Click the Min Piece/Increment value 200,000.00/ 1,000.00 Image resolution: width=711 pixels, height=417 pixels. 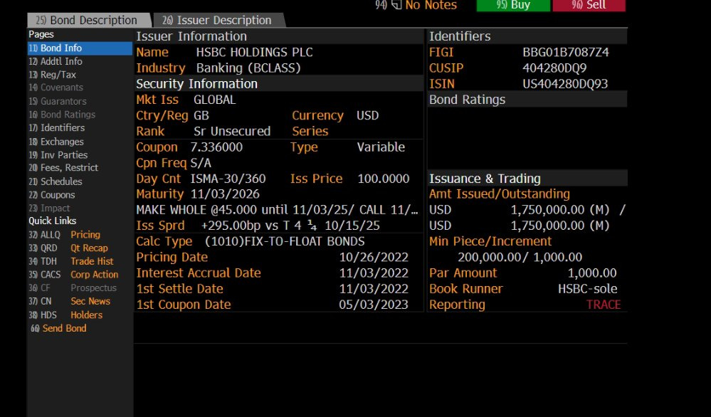tap(520, 258)
